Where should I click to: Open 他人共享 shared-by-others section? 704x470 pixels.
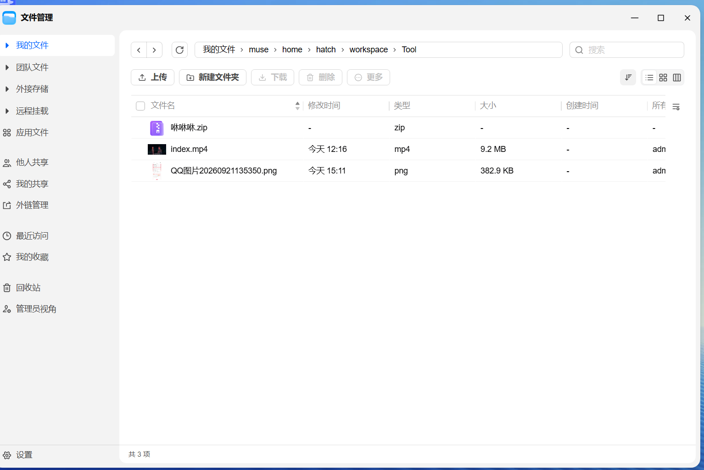click(x=32, y=162)
